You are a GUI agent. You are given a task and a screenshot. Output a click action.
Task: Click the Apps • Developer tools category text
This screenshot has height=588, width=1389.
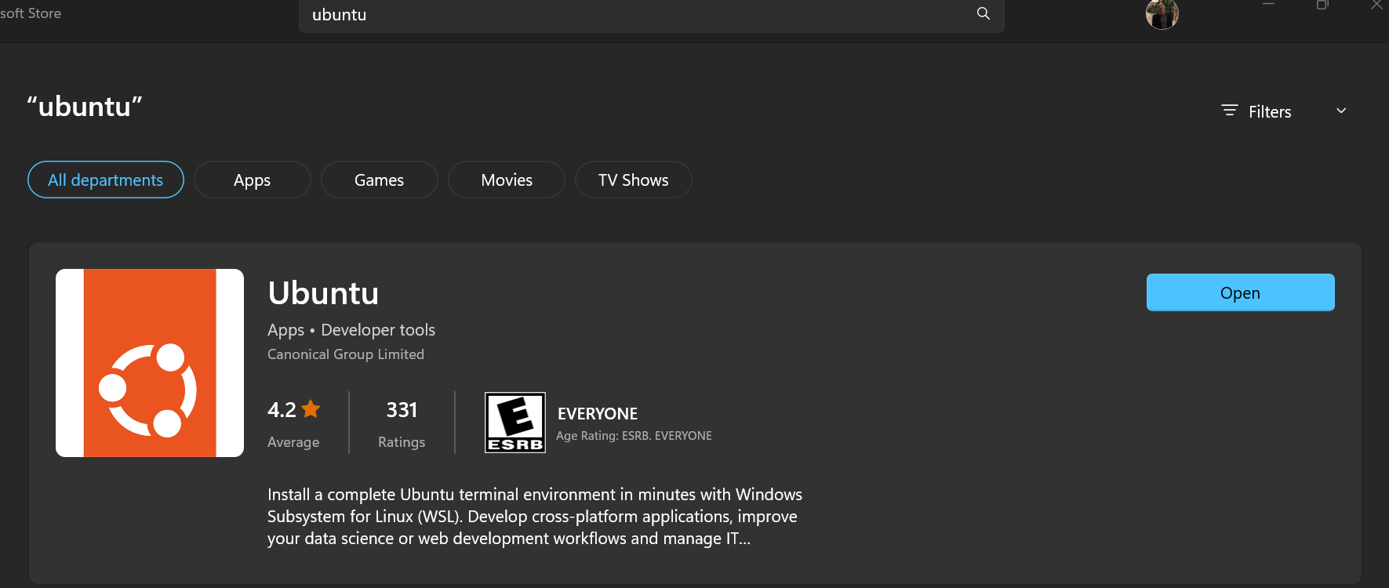pyautogui.click(x=351, y=330)
